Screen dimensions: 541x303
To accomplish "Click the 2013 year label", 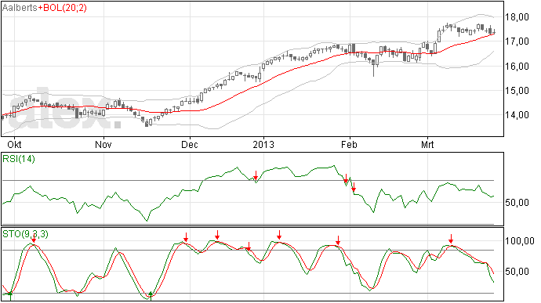I will (263, 144).
